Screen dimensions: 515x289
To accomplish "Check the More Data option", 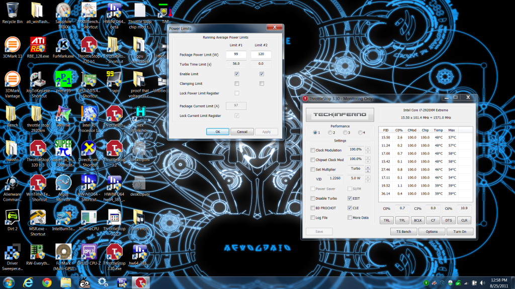I will (x=350, y=218).
